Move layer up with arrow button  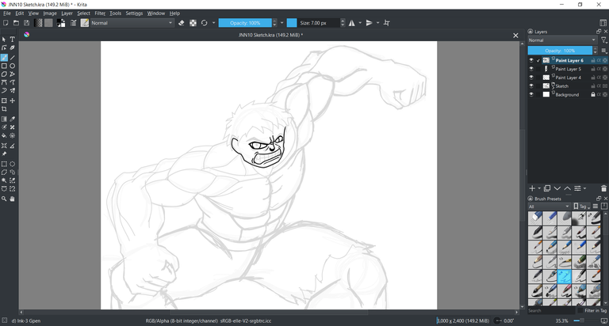pos(568,188)
